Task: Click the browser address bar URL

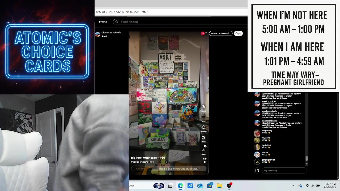Action: [x=121, y=12]
